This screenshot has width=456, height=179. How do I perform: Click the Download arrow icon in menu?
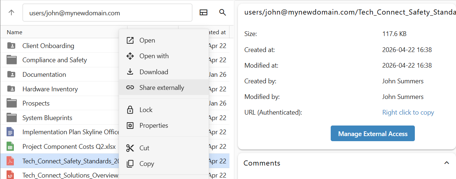pyautogui.click(x=130, y=72)
